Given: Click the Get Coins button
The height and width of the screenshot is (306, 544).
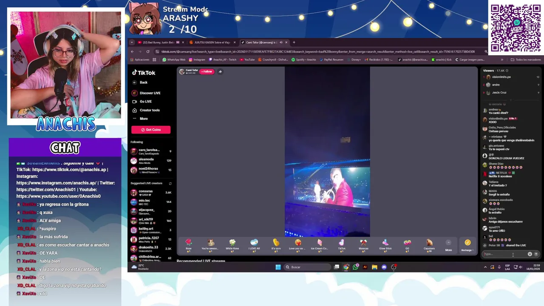Looking at the screenshot, I should (x=151, y=130).
